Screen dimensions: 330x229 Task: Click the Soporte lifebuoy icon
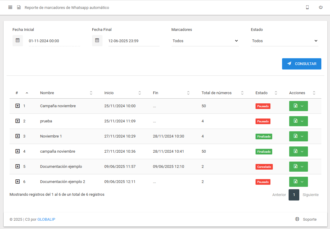click(297, 219)
